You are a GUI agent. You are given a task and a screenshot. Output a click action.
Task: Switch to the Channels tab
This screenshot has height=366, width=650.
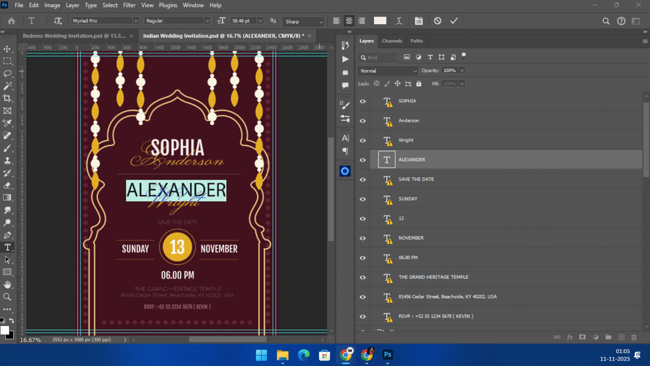[x=392, y=41]
